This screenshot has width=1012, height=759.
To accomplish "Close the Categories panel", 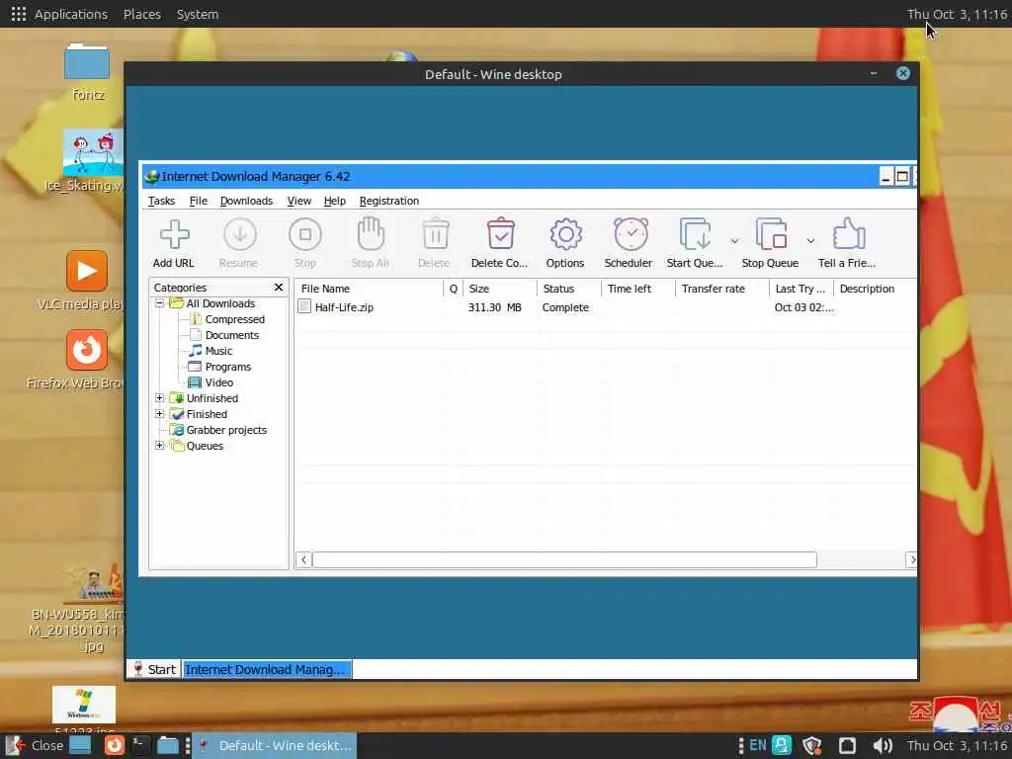I will click(x=279, y=288).
